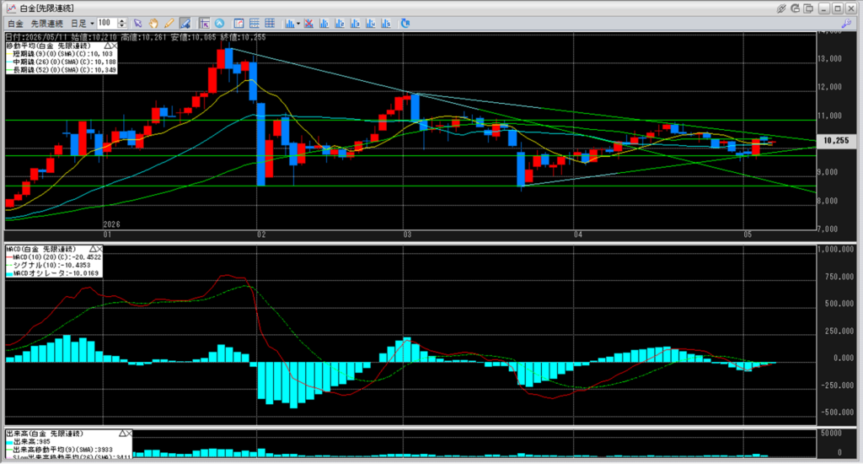Click the 白金 symbol menu item
Viewport: 863px width, 464px height.
click(15, 23)
